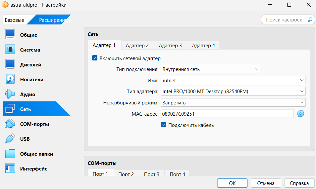Image resolution: width=316 pixels, height=189 pixels.
Task: Click the MAC-адрес input field
Action: pos(227,114)
